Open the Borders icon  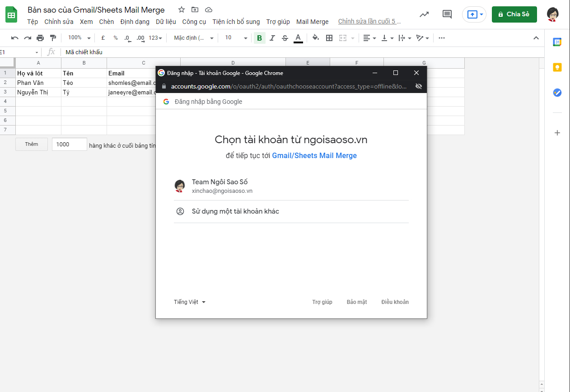pos(329,38)
